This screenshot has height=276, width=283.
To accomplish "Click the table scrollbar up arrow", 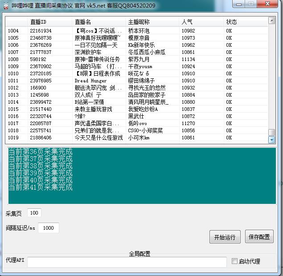I will (271, 20).
